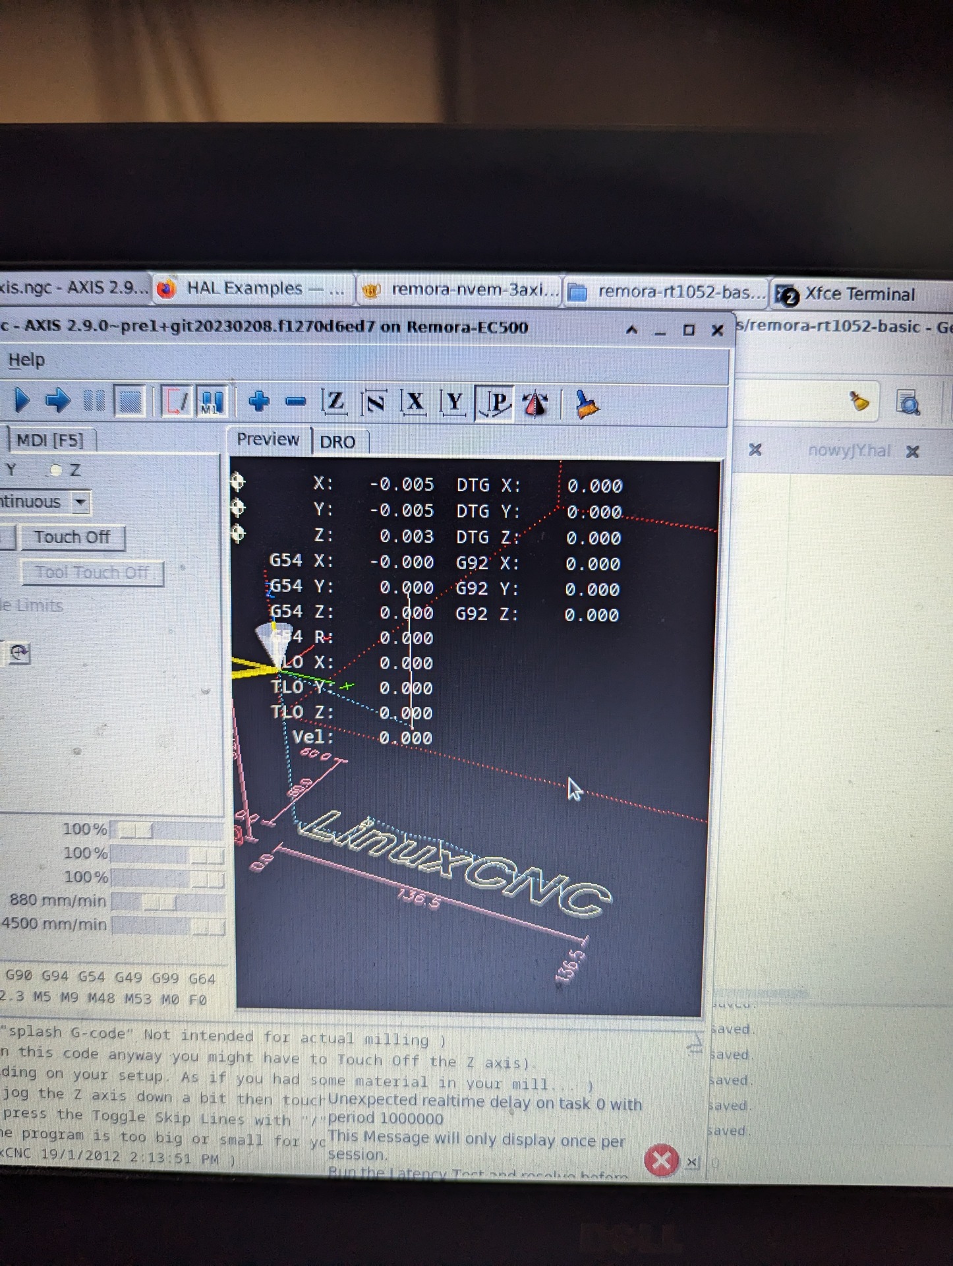953x1266 pixels.
Task: Zoom out with the minus icon
Action: (295, 402)
